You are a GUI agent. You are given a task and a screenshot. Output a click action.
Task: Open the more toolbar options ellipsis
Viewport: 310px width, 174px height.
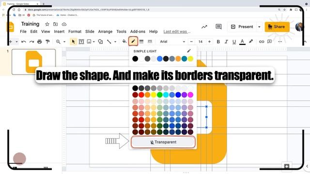(x=280, y=42)
